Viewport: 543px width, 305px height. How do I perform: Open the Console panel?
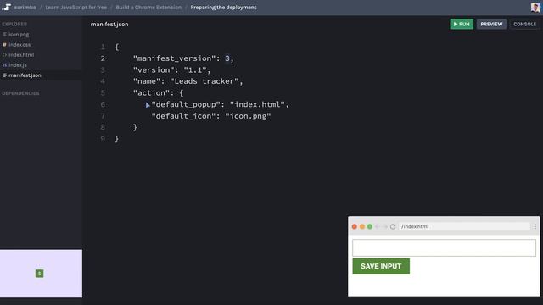point(524,25)
